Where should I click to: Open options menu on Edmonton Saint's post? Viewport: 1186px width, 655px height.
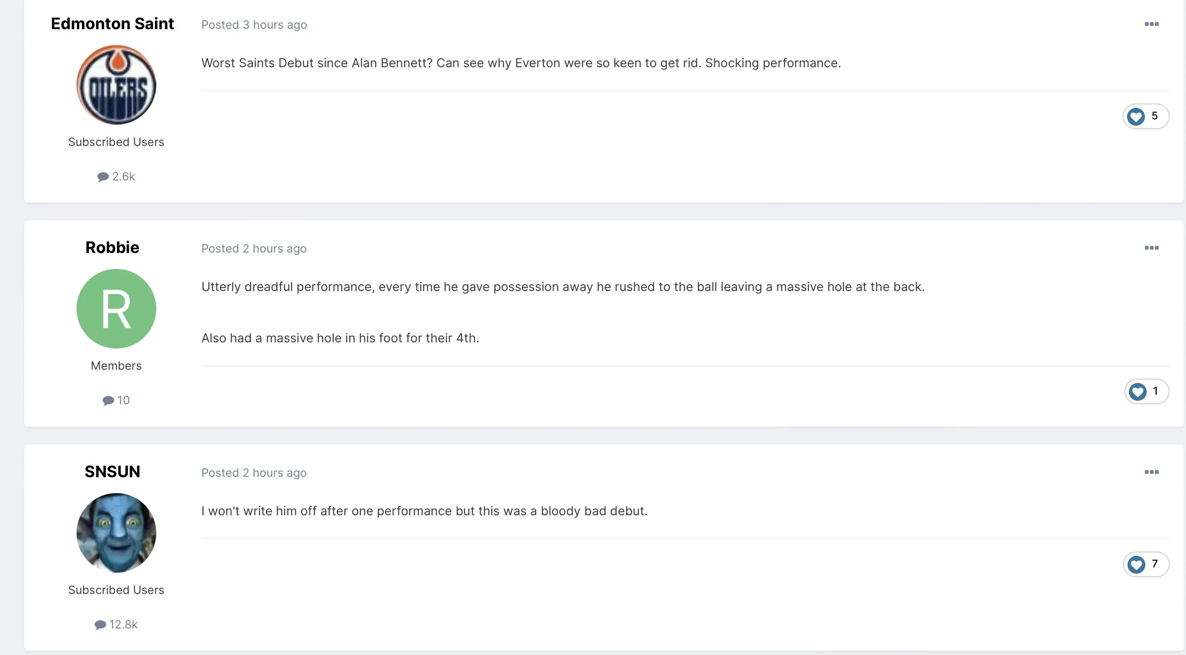click(1151, 24)
